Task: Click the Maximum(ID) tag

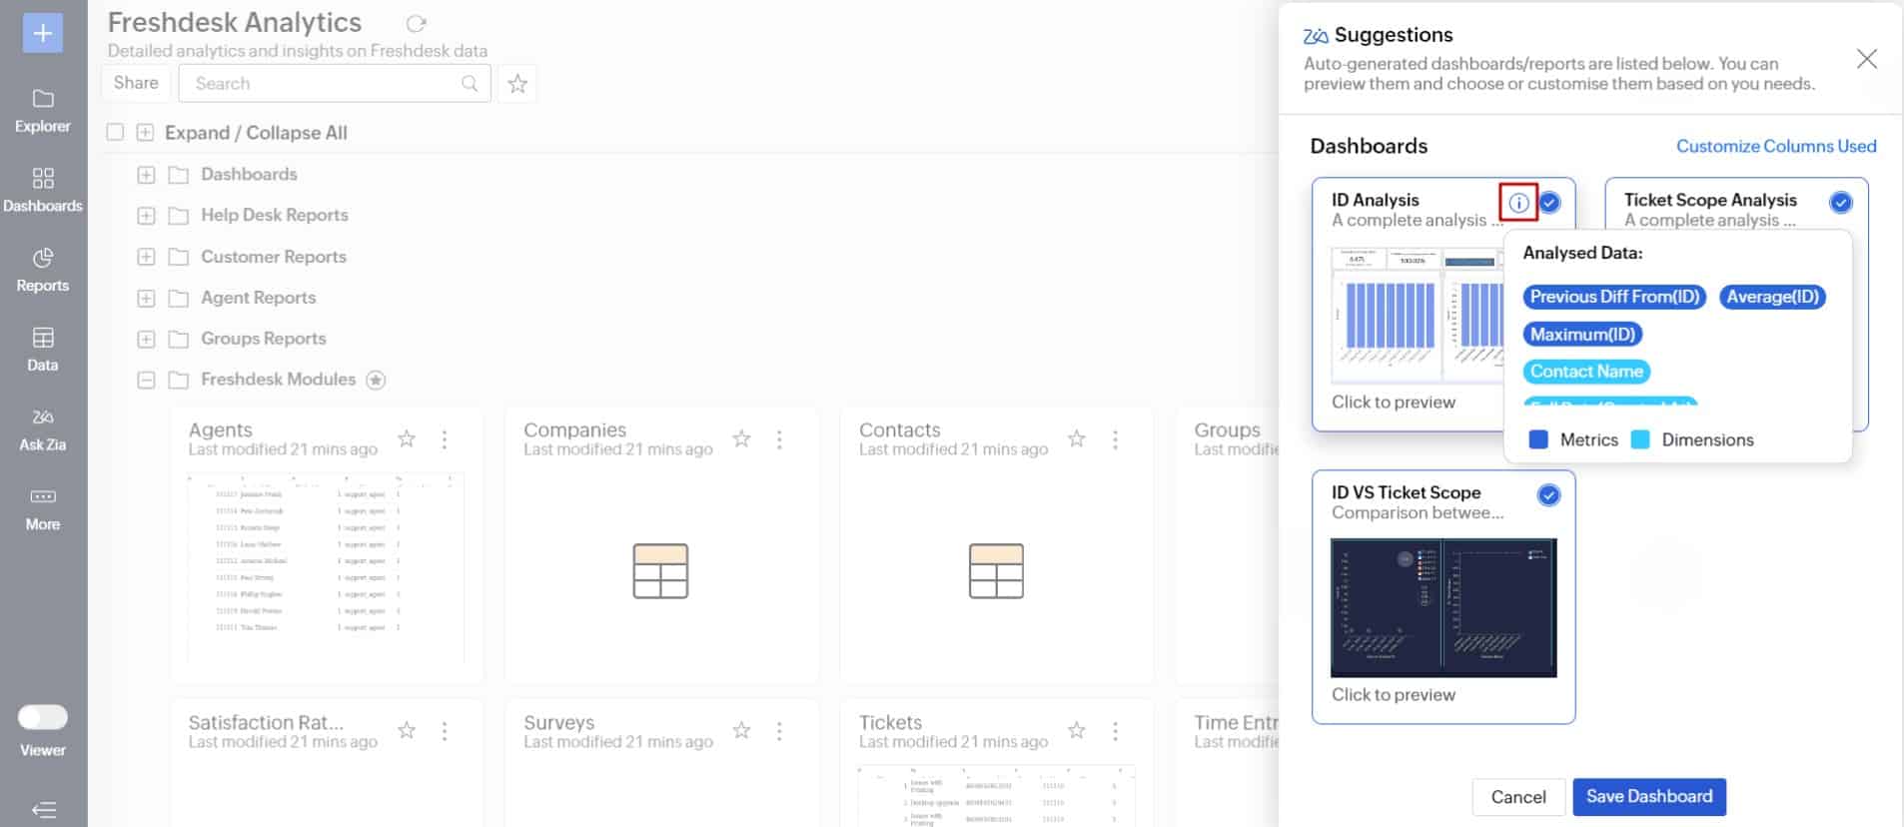Action: tap(1582, 335)
